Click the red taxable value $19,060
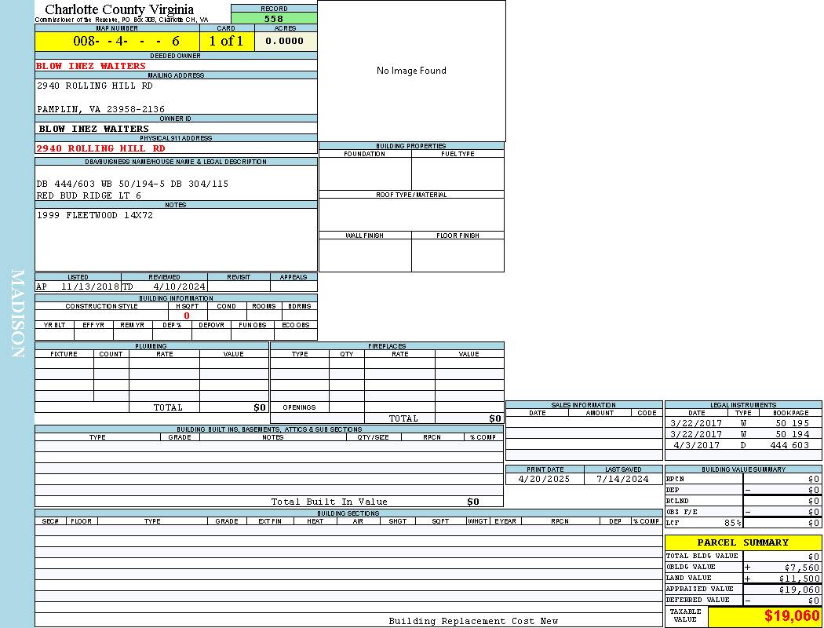This screenshot has height=628, width=824. click(791, 616)
